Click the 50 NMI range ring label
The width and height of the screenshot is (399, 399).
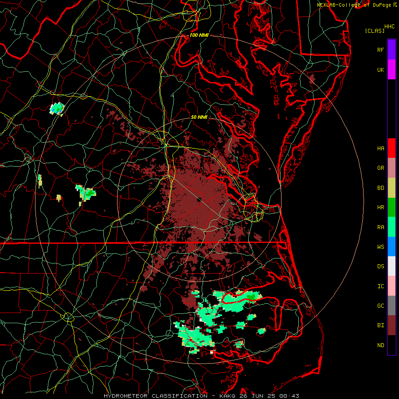(199, 117)
